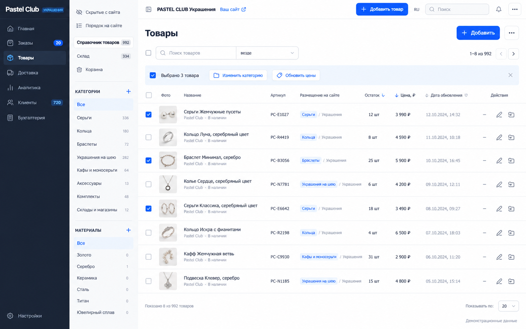Check the Колье Сердце row checkbox
This screenshot has width=526, height=329.
pyautogui.click(x=149, y=184)
